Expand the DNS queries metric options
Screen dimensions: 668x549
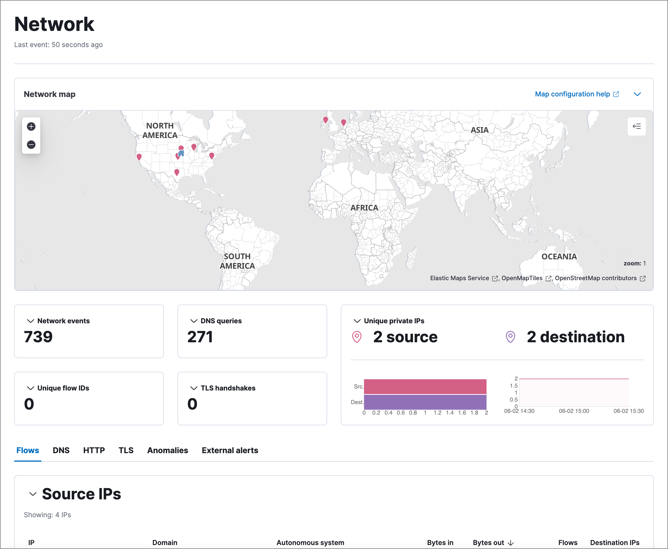193,321
